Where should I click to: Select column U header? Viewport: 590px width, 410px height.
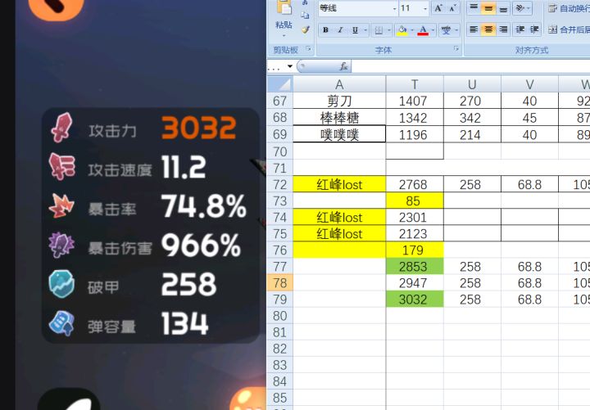472,84
